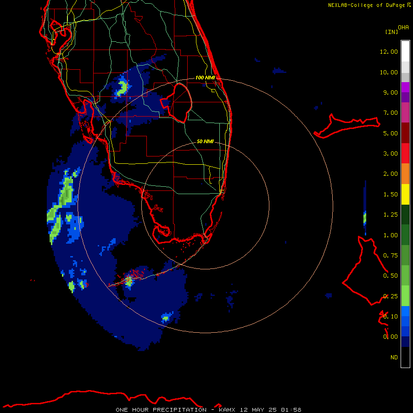Select the pink legend swatch beside 7.00
The width and height of the screenshot is (413, 413).
pos(405,112)
